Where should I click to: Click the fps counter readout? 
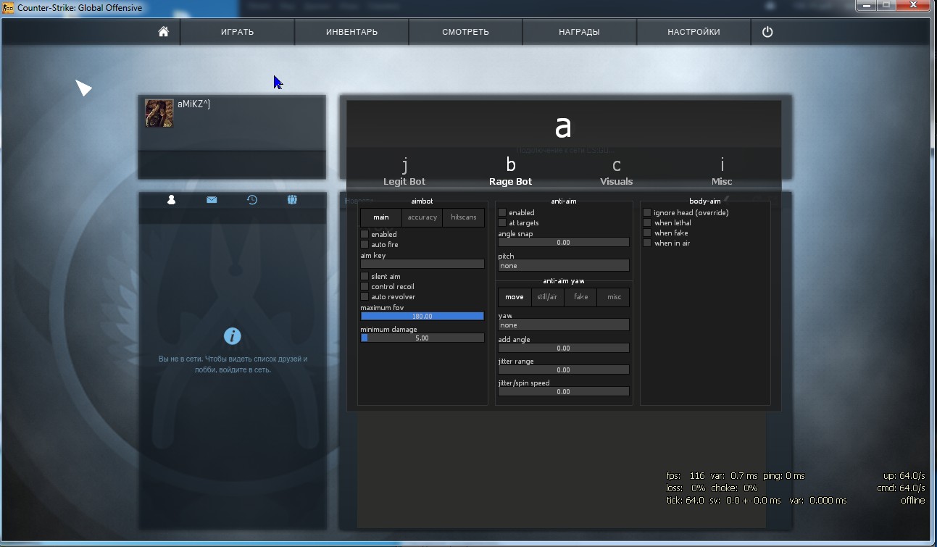(686, 476)
